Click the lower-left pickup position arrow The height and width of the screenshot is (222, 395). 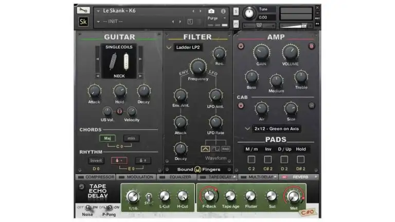click(x=98, y=76)
